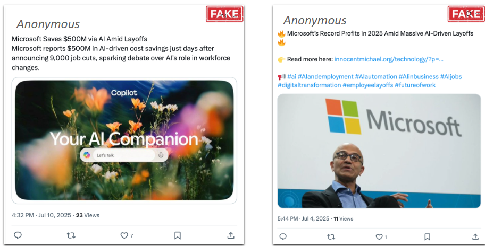Open the Copilot 'Your AI Companion' image

(124, 117)
